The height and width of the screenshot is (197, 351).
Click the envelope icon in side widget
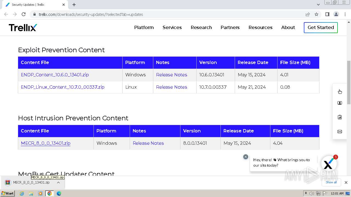tap(340, 132)
